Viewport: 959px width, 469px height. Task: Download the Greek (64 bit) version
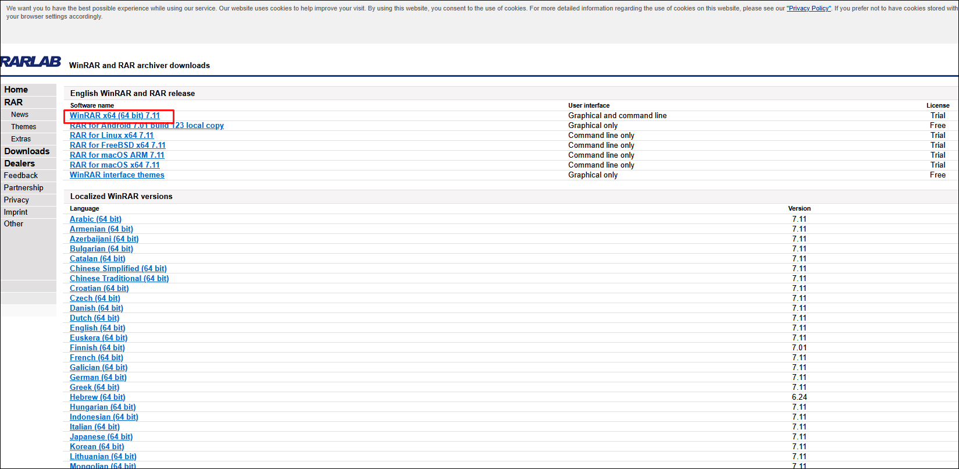94,388
